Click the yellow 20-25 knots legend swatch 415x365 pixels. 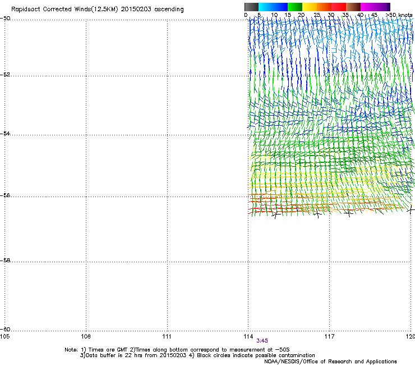click(310, 7)
